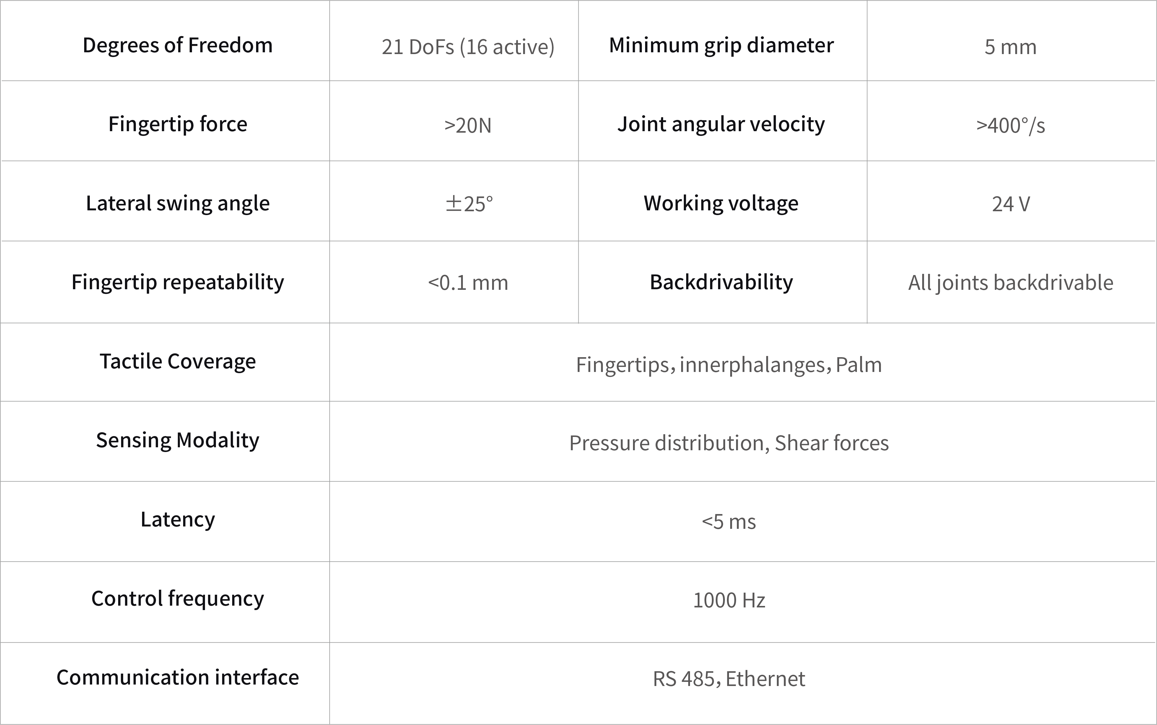Click the Joint angular velocity label
Image resolution: width=1157 pixels, height=725 pixels.
click(721, 124)
